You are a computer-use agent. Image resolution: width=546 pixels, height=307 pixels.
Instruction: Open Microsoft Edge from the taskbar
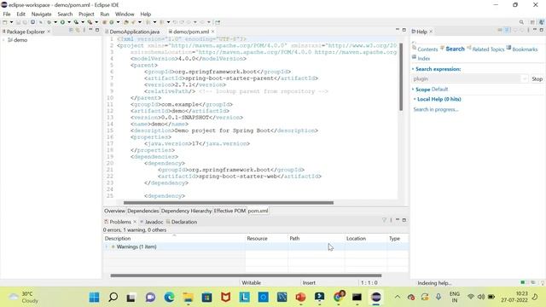click(169, 297)
